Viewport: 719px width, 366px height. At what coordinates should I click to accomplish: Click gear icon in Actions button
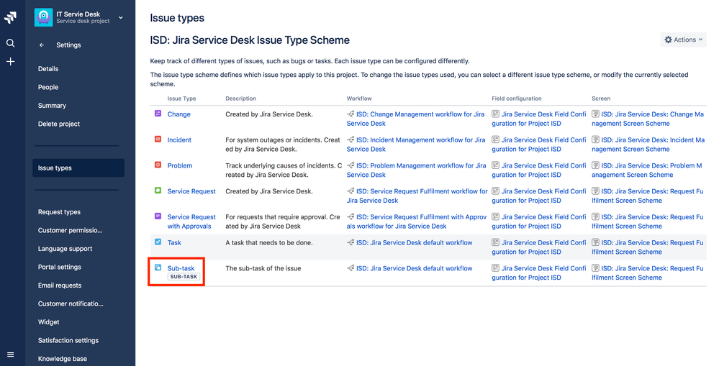click(x=668, y=40)
